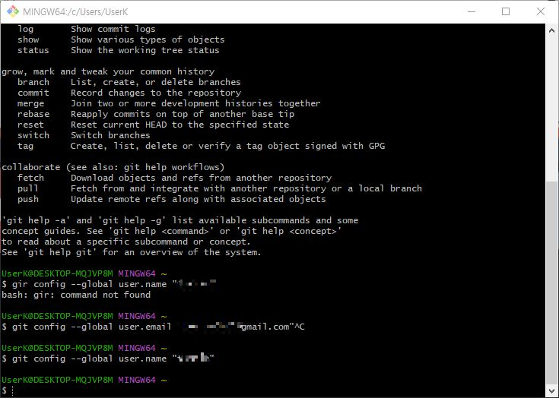Maximize the MINGW64 terminal window
The width and height of the screenshot is (559, 398).
coord(506,11)
